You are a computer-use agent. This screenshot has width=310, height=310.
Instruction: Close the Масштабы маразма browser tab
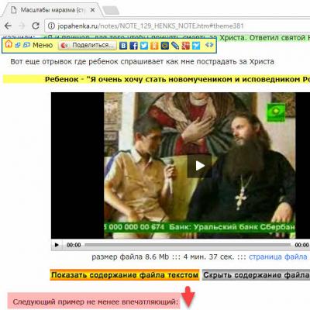coord(92,10)
